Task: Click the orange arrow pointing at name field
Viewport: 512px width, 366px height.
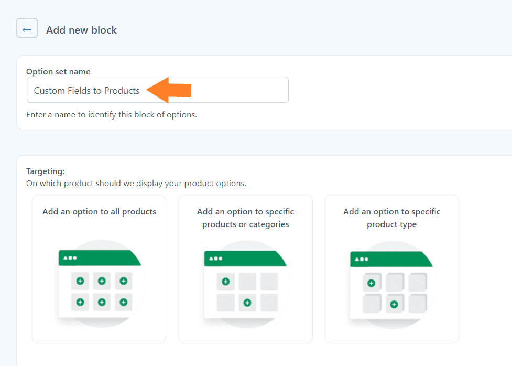Action: pyautogui.click(x=169, y=90)
